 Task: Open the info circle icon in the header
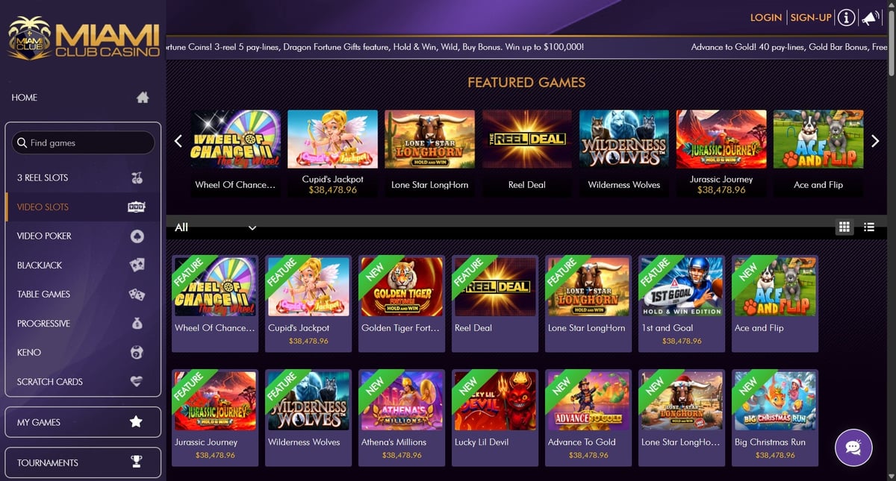(846, 18)
